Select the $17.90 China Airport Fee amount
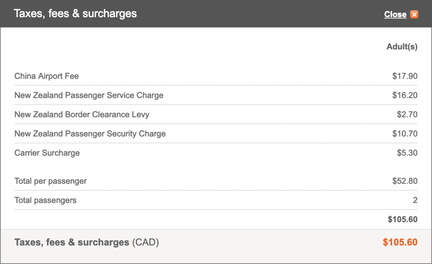The height and width of the screenshot is (264, 432). pos(405,76)
